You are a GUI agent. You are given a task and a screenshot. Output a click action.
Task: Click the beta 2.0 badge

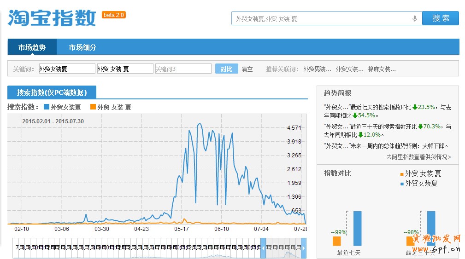pyautogui.click(x=114, y=15)
